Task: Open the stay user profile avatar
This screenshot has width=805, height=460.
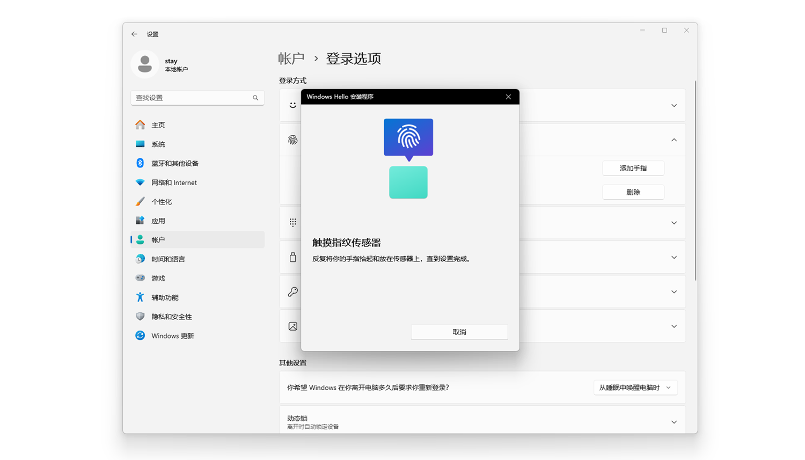Action: tap(145, 64)
